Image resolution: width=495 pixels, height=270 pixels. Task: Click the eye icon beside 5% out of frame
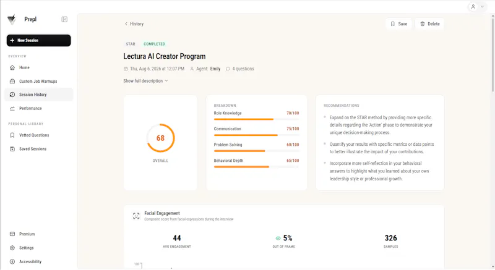(278, 238)
